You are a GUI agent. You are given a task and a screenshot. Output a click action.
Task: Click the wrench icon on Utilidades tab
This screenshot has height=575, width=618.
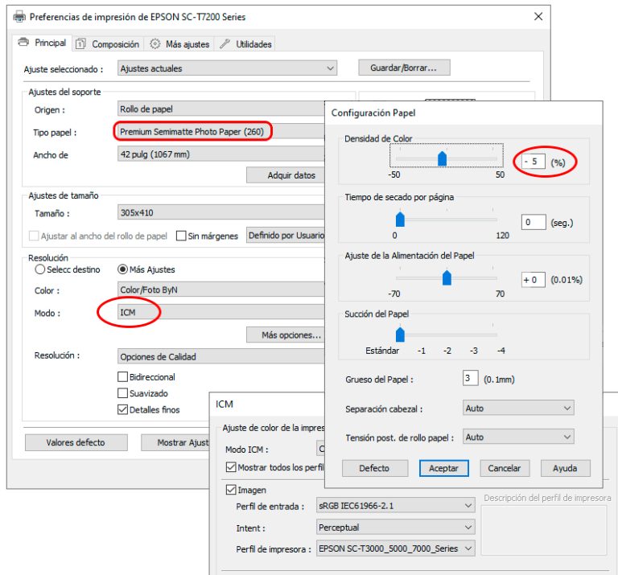[x=225, y=43]
